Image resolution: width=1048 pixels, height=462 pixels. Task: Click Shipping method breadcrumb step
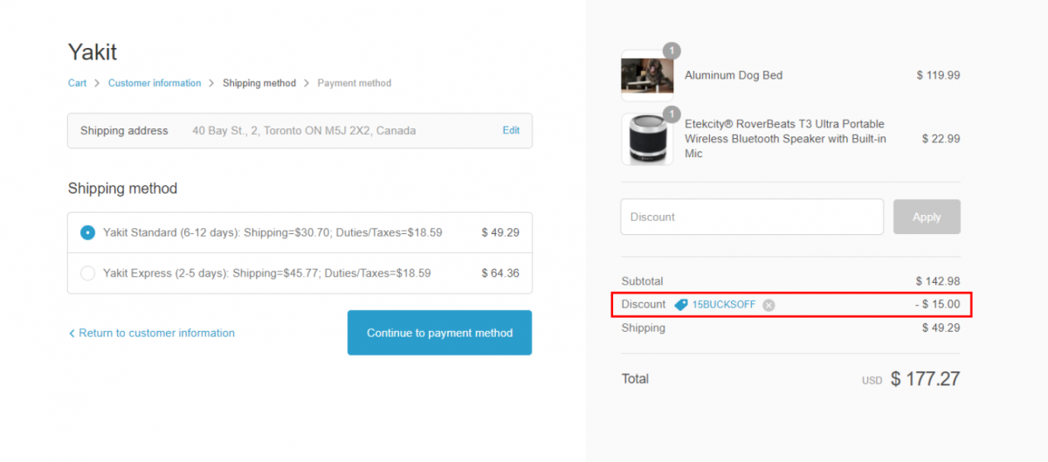pos(259,83)
